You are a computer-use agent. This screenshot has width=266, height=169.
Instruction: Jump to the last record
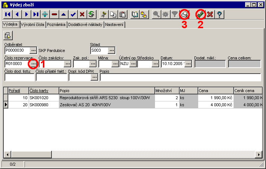[x=36, y=14]
